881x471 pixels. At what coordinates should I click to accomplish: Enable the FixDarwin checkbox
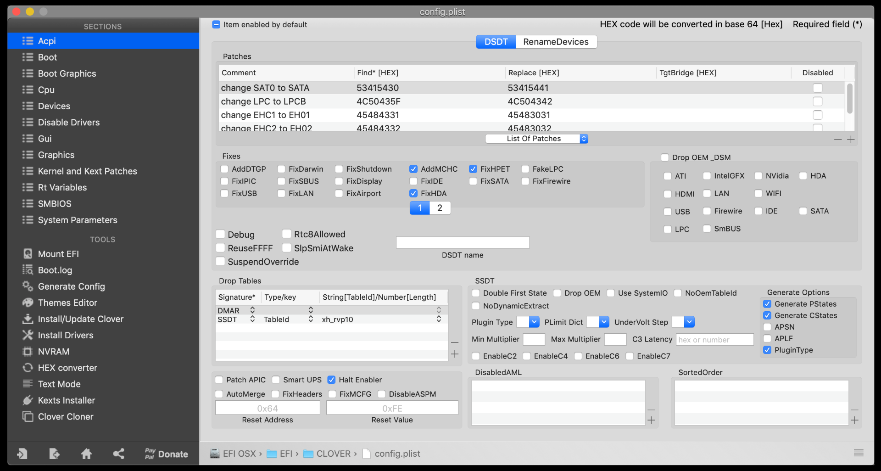[281, 169]
